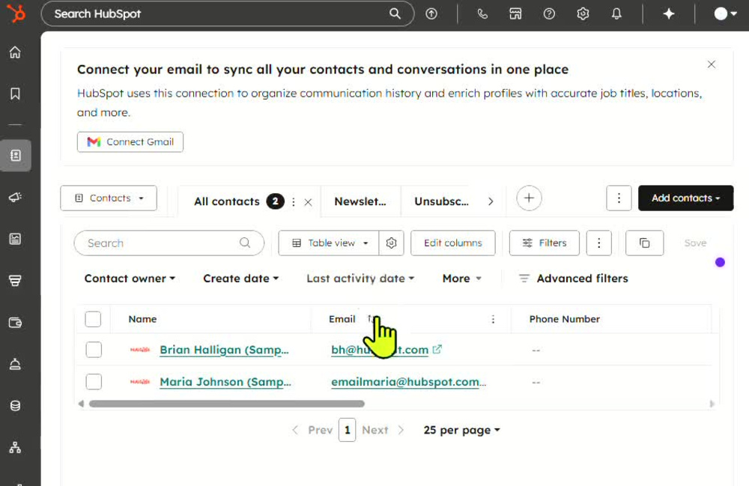
Task: Switch to the Unsubsc... view tab
Action: tap(441, 201)
